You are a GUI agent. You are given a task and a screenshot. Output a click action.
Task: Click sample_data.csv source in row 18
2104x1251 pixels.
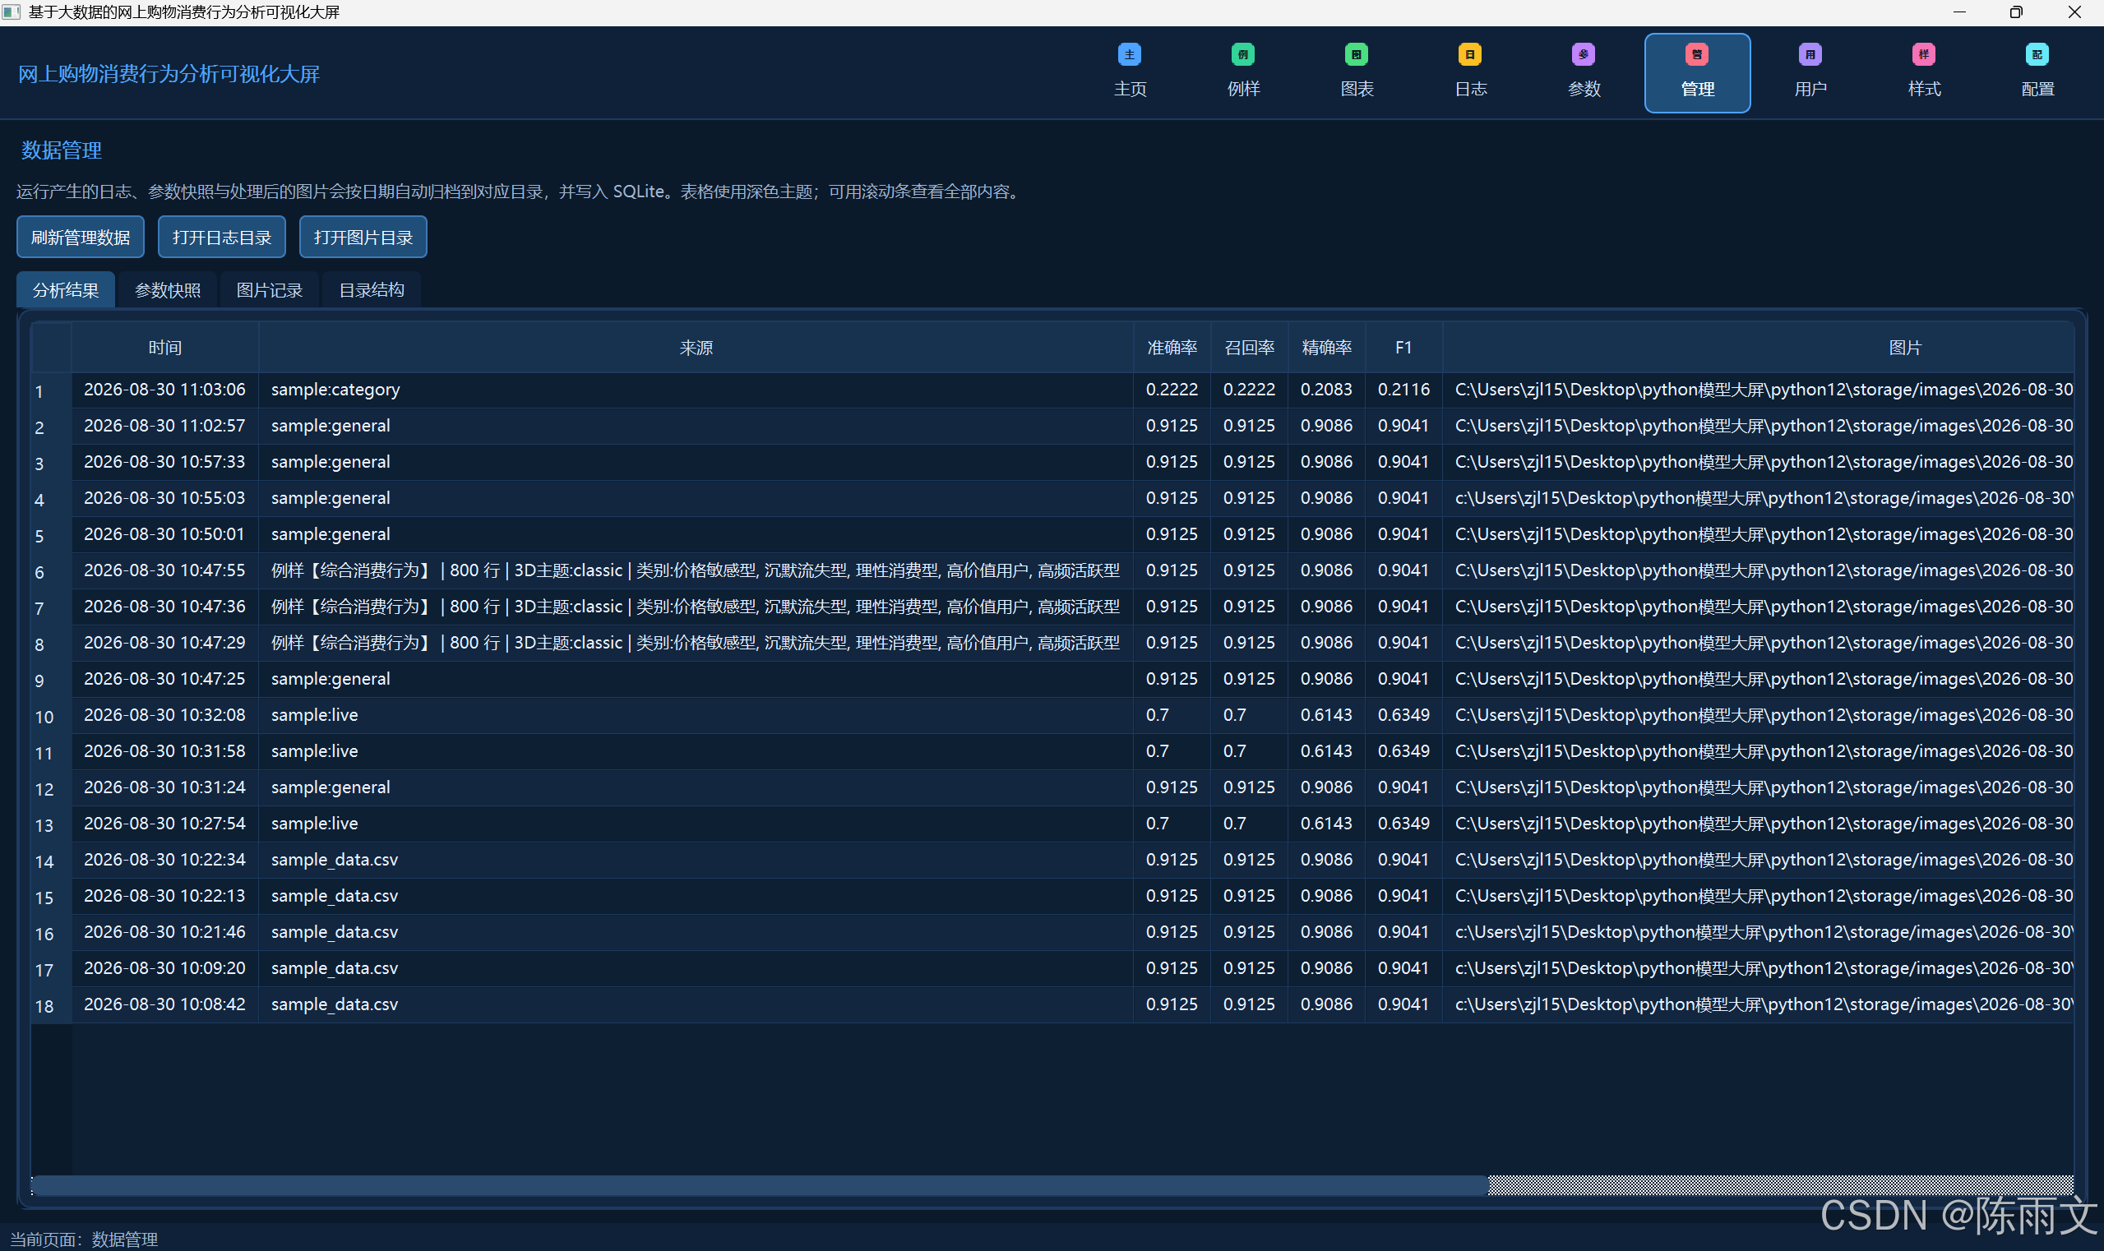point(696,1004)
